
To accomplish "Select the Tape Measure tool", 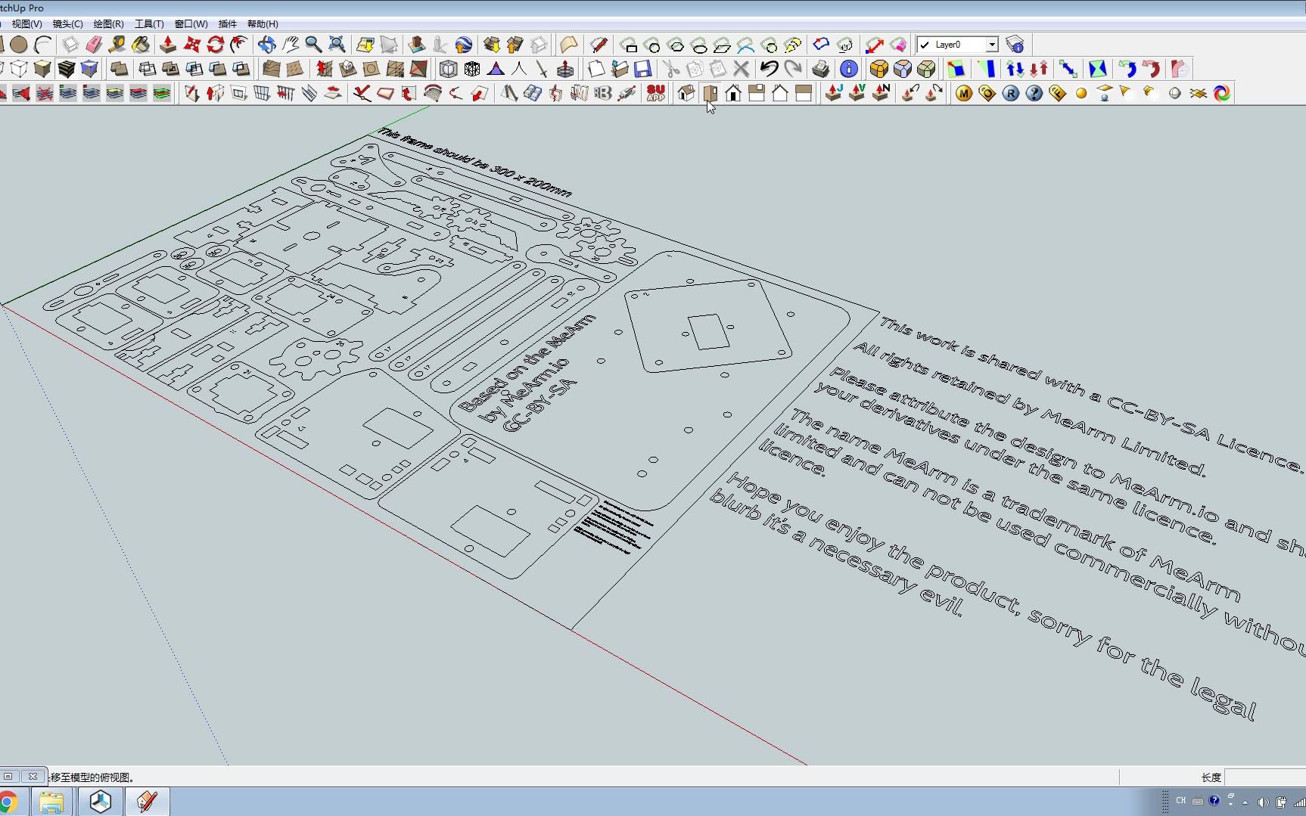I will coord(117,45).
